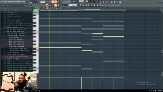Image resolution: width=163 pixels, height=92 pixels.
Task: Toggle the piano roll magnet snap
Action: click(x=37, y=8)
